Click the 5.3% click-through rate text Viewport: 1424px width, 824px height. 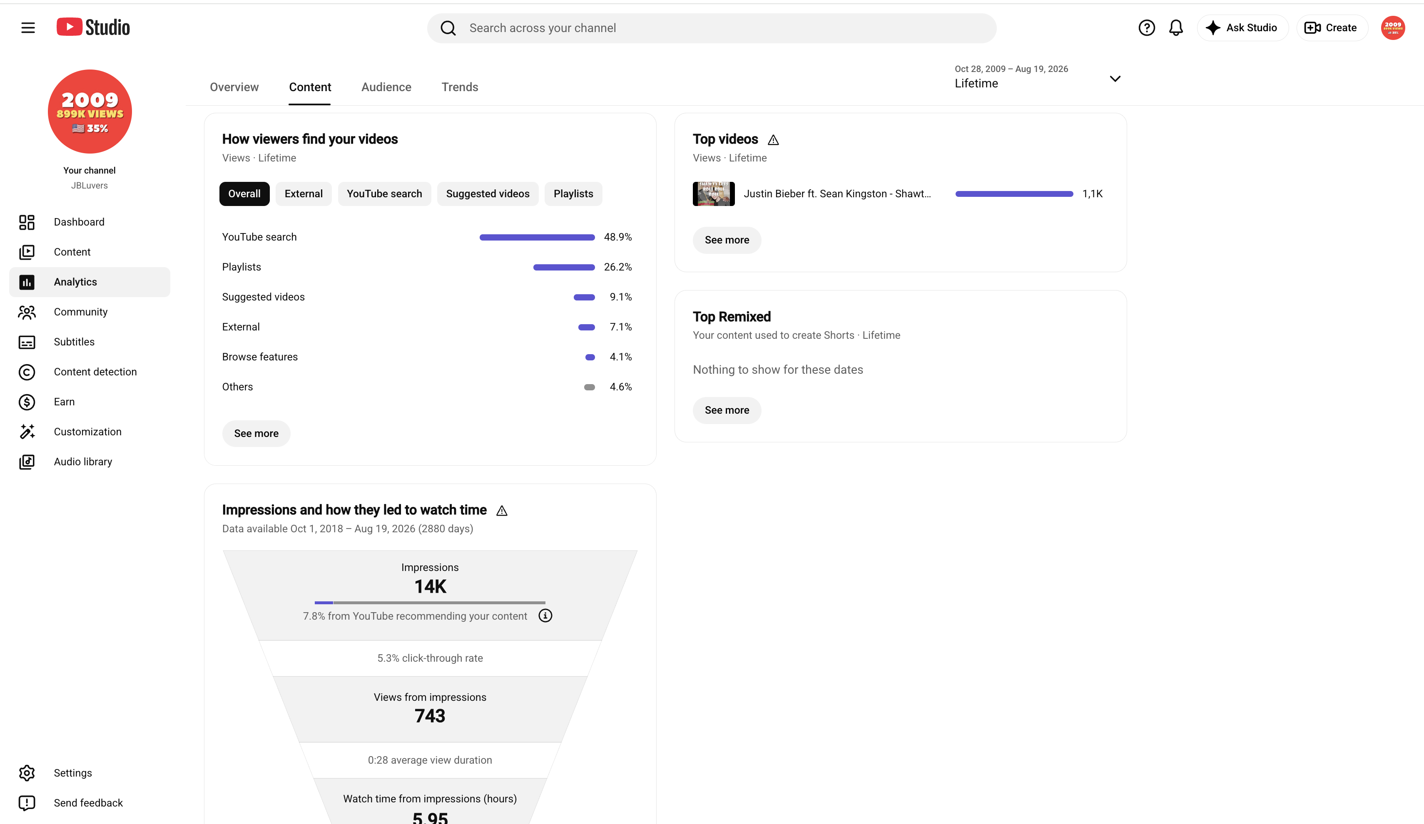tap(429, 658)
